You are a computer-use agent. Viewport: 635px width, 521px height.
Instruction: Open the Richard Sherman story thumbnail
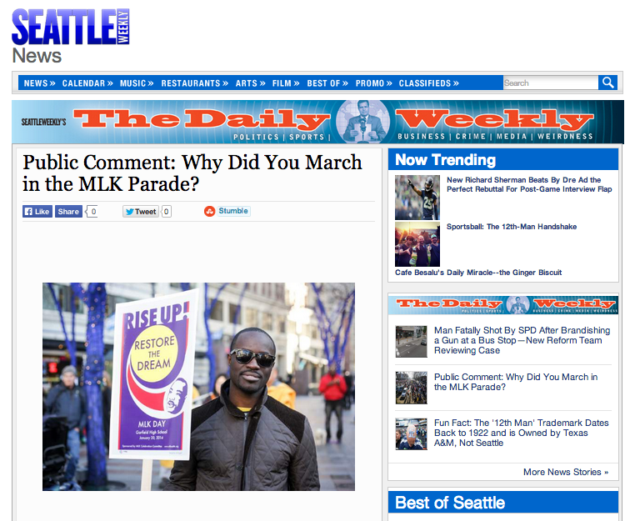coord(417,198)
